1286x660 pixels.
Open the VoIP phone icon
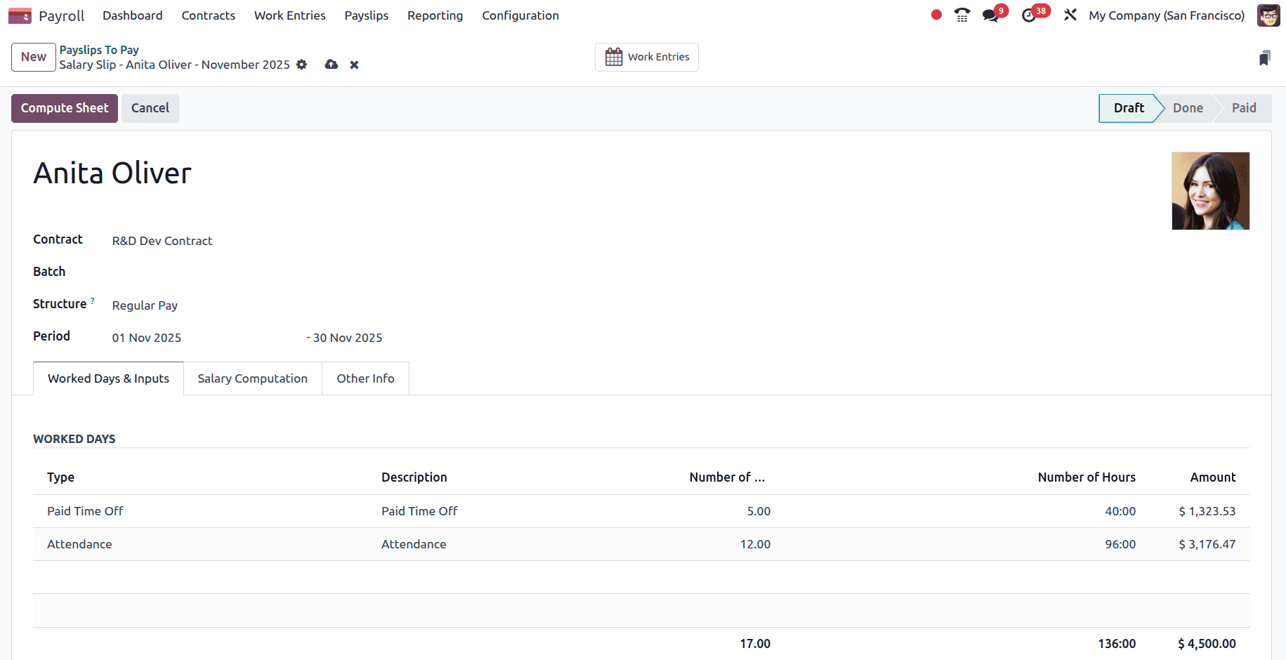(962, 15)
